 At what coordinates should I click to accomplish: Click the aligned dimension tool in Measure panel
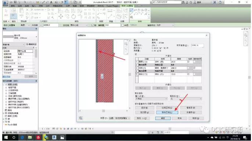tap(110, 11)
